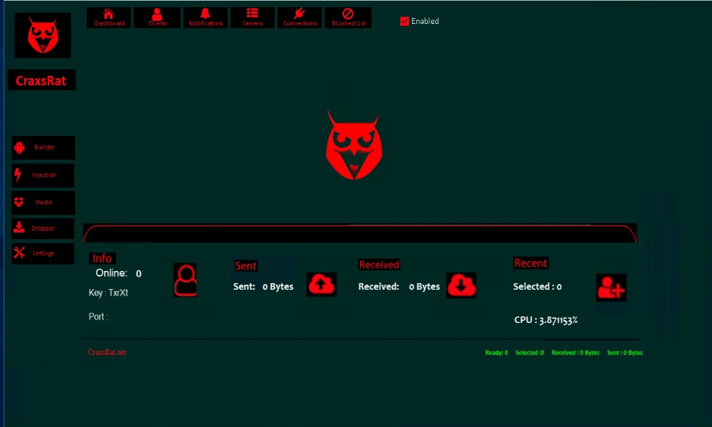Click the Recent add-user icon

pyautogui.click(x=611, y=288)
